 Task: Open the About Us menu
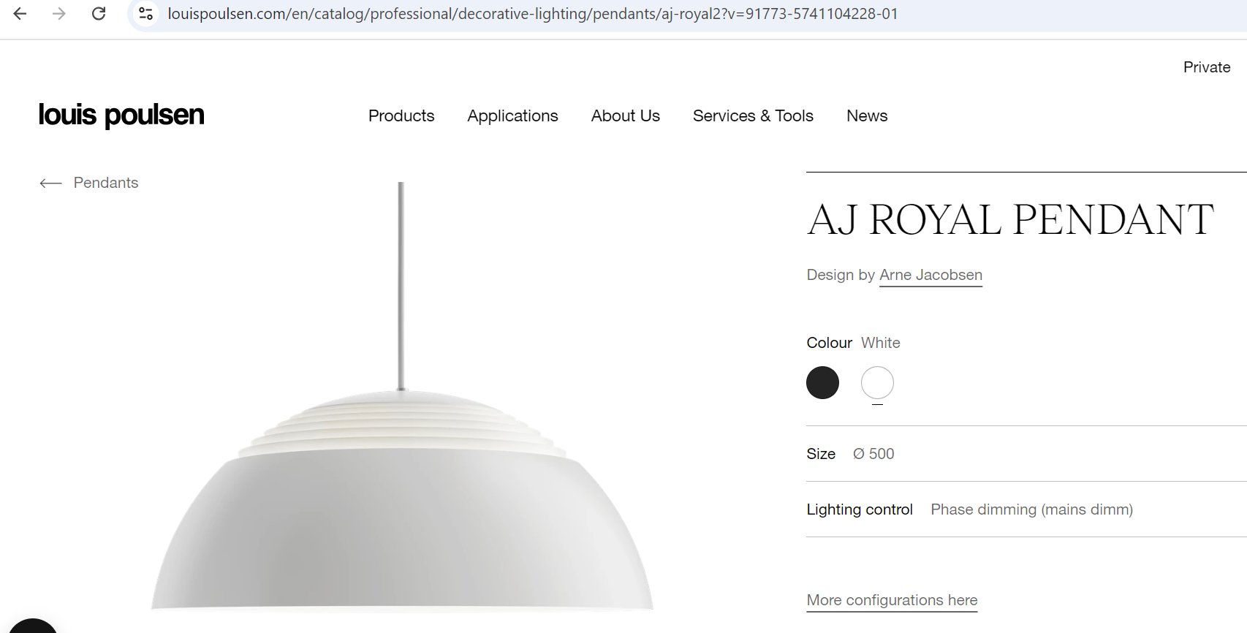[626, 115]
